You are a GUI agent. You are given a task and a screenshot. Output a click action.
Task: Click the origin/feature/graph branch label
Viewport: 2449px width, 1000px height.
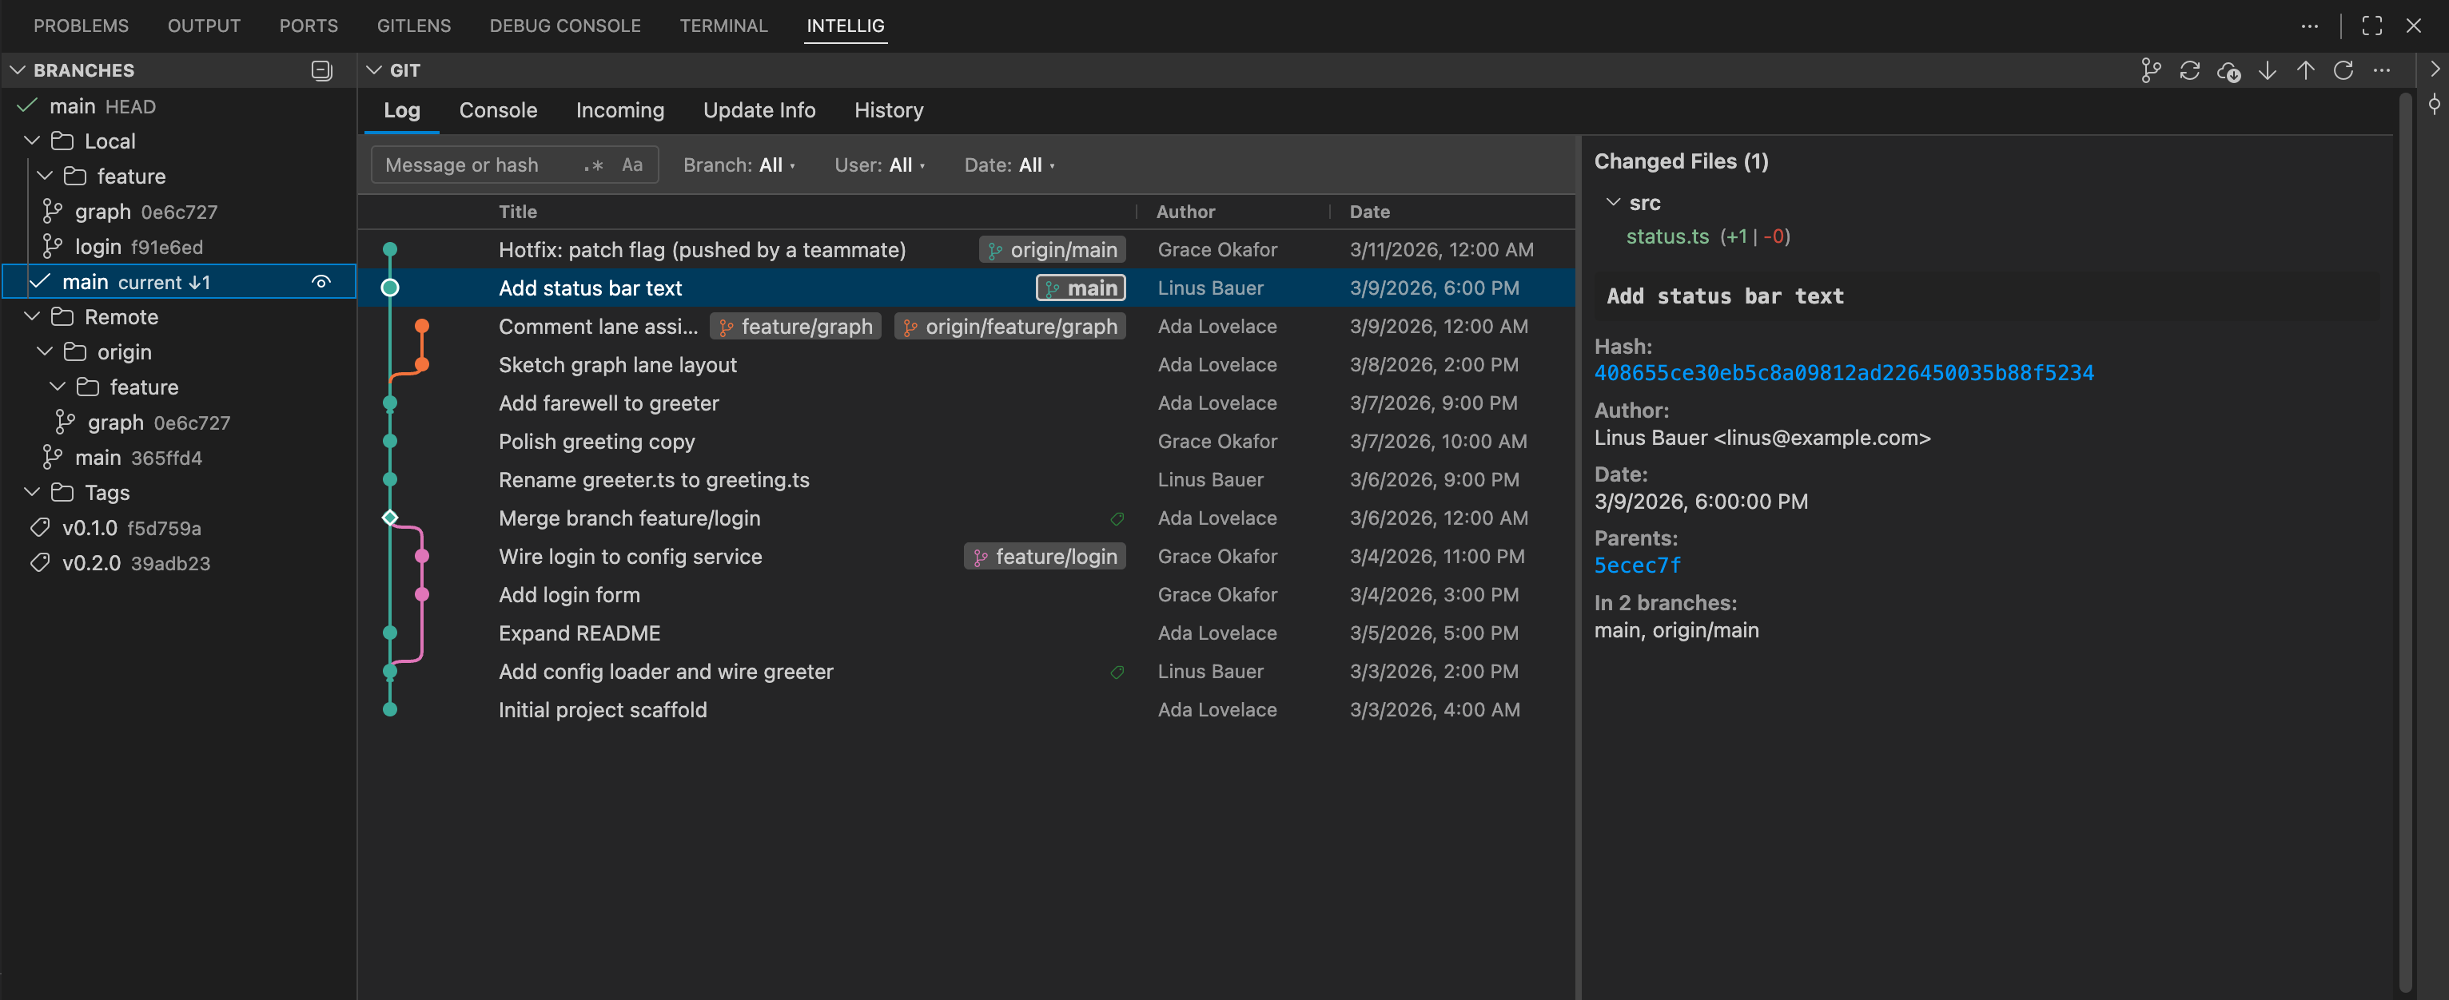(1010, 327)
